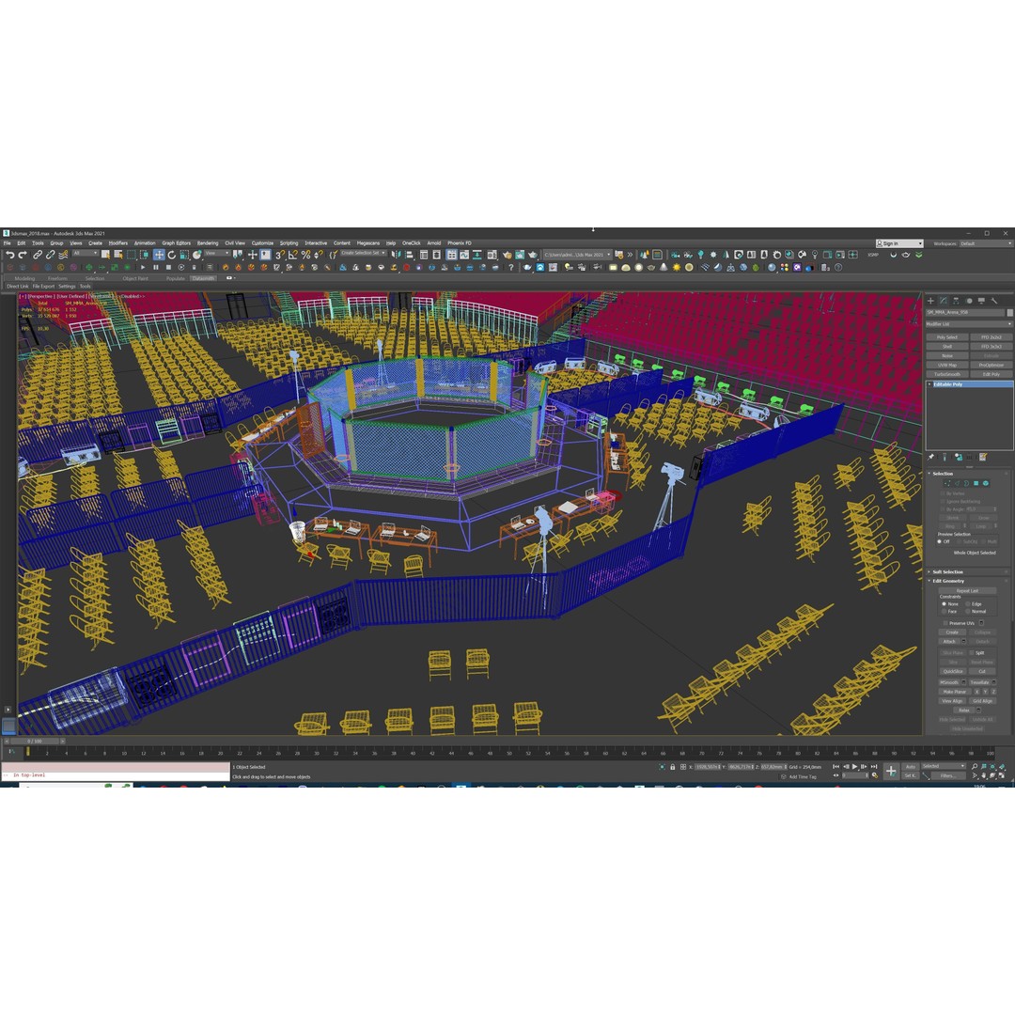Select the Edge constraint radio button
The height and width of the screenshot is (1015, 1015).
tap(968, 604)
